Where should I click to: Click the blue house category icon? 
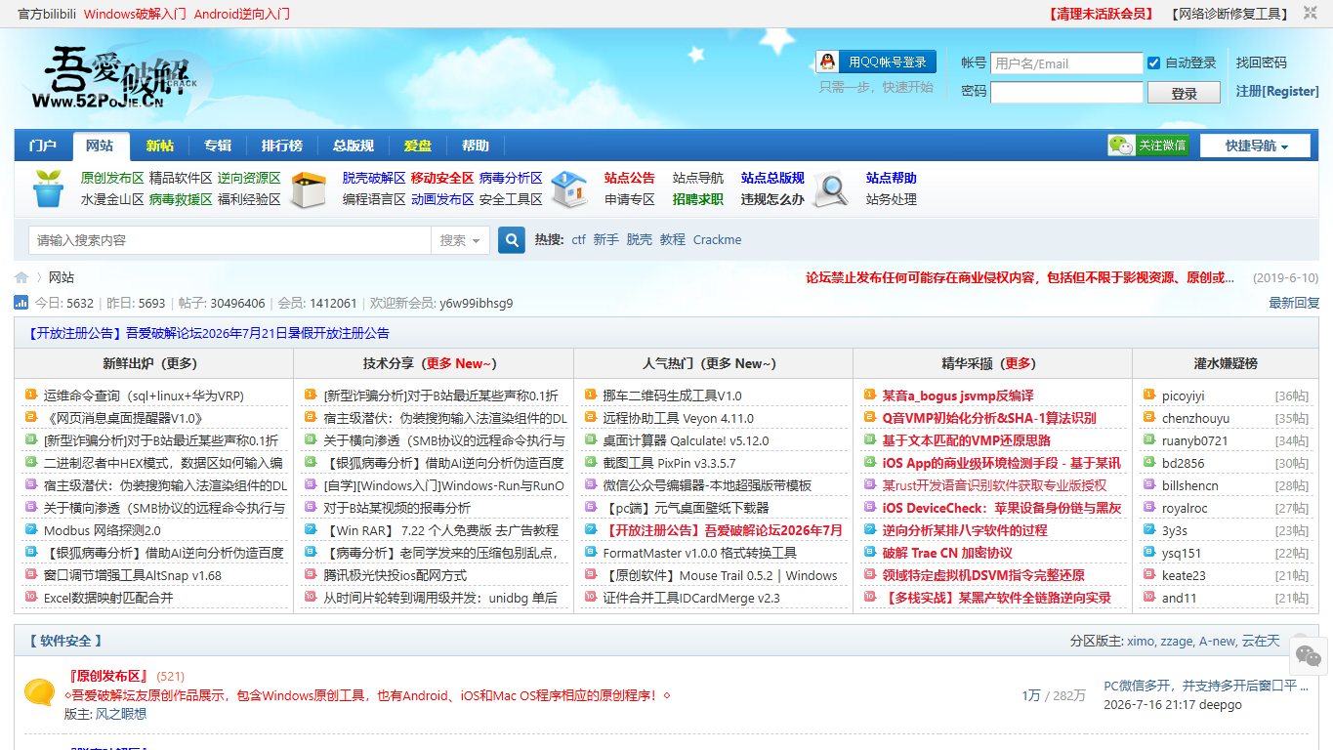click(x=569, y=188)
